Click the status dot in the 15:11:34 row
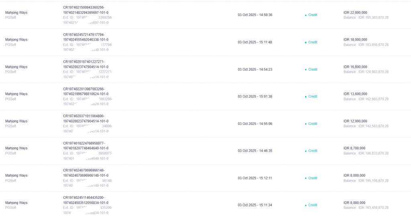 tap(305, 205)
